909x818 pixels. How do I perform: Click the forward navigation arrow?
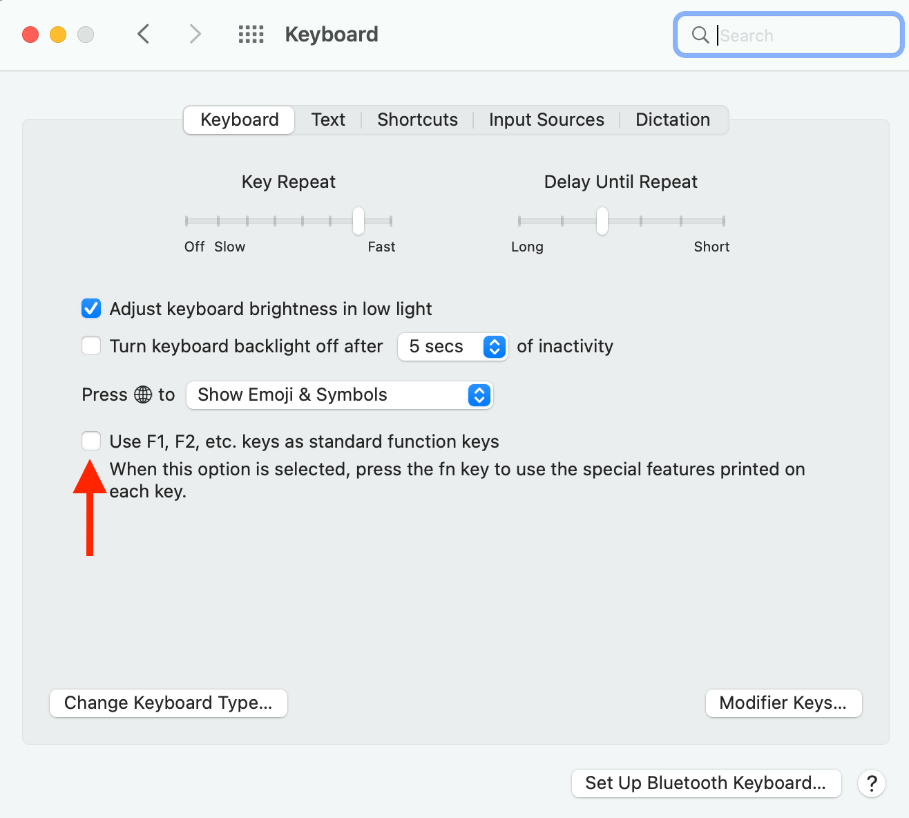click(194, 34)
